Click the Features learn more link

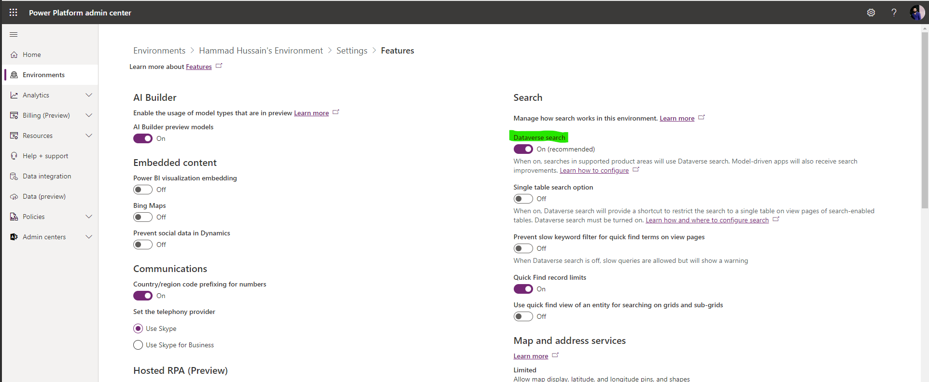[x=198, y=67]
